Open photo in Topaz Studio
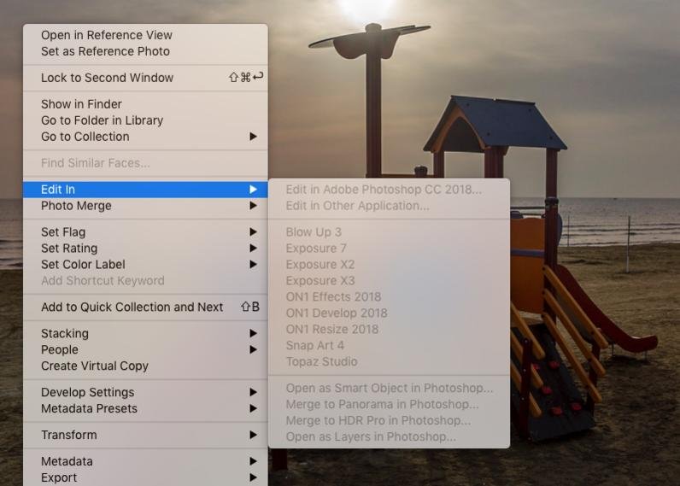The height and width of the screenshot is (486, 680). (321, 362)
